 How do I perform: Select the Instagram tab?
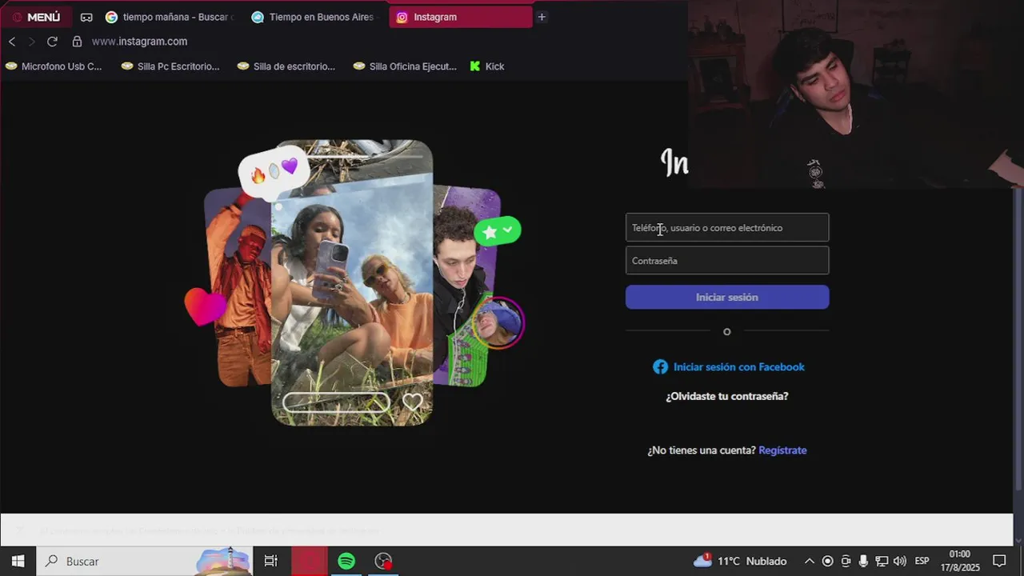click(x=461, y=17)
